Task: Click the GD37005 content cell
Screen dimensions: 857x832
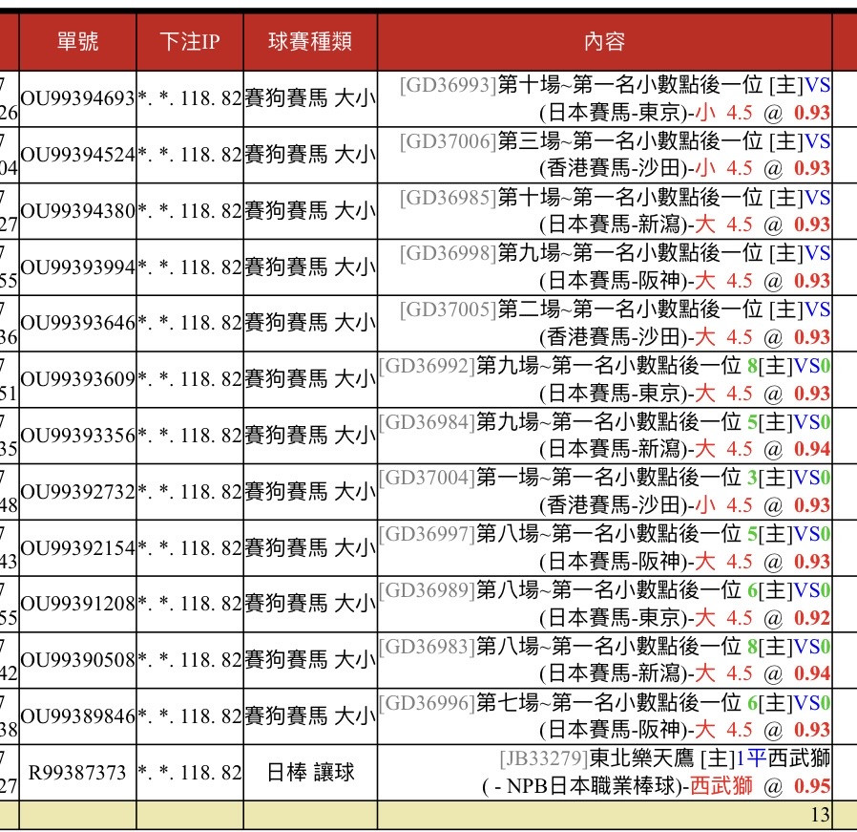Action: (x=604, y=323)
